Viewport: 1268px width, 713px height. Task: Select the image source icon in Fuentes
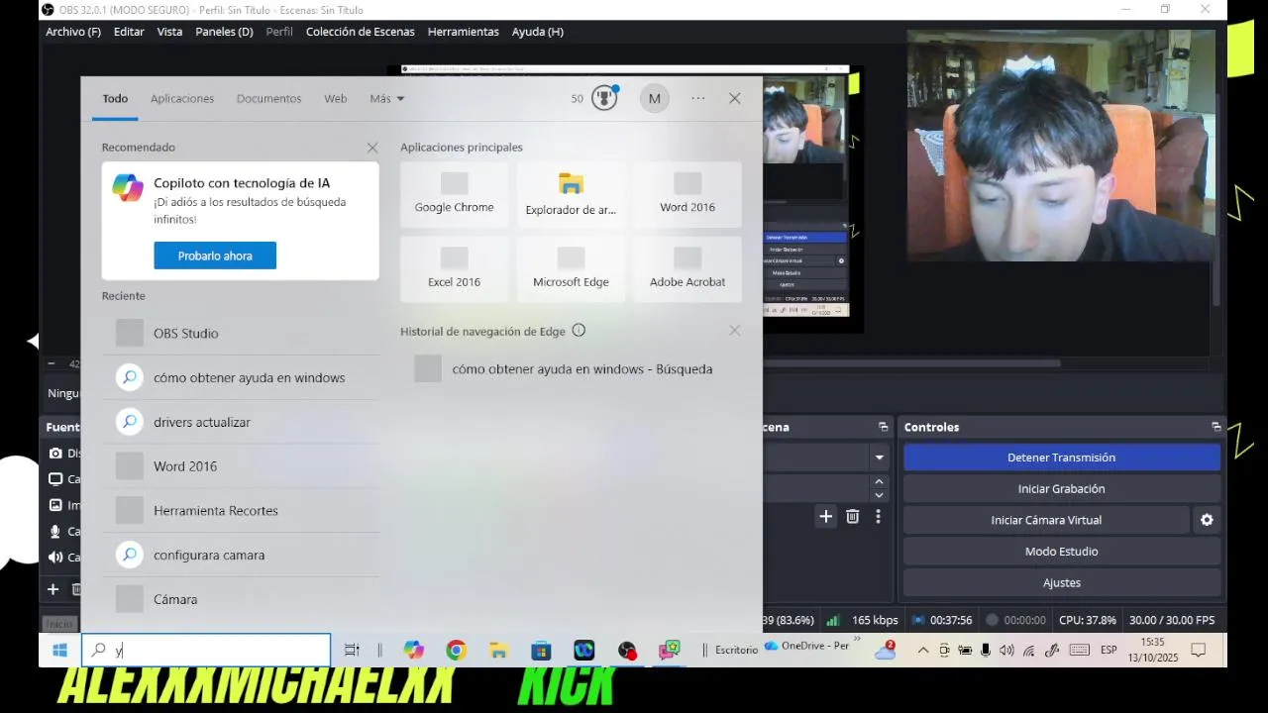pyautogui.click(x=56, y=505)
